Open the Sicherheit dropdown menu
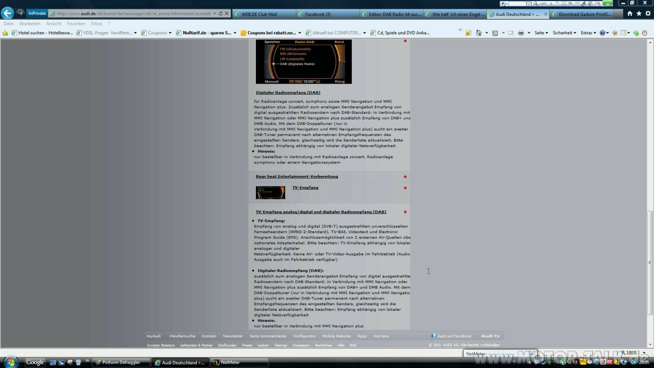Image resolution: width=654 pixels, height=368 pixels. pos(564,33)
